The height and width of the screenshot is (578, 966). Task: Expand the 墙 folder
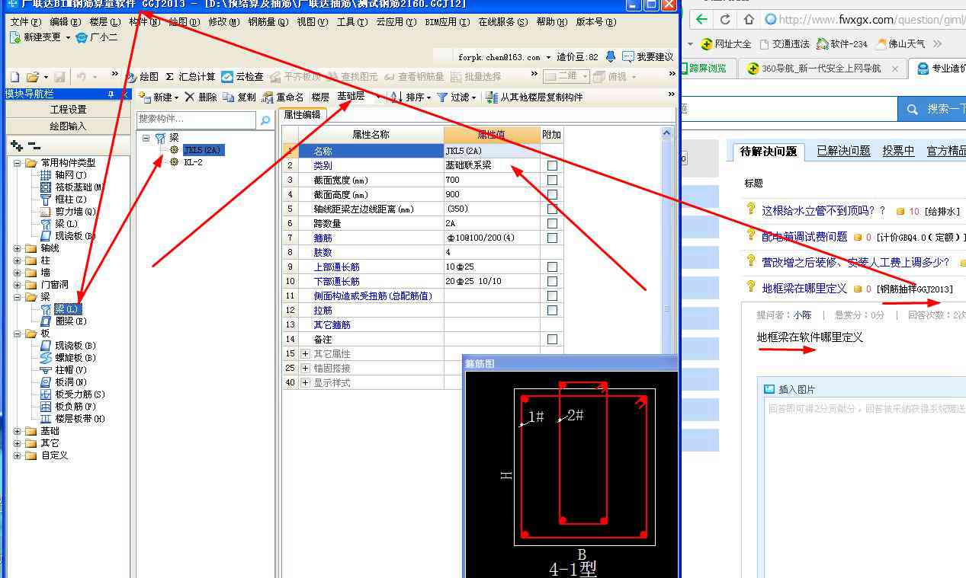pos(18,273)
